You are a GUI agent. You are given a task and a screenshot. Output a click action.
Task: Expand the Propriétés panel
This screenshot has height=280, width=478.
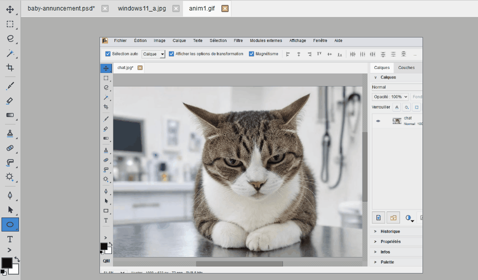pos(375,241)
